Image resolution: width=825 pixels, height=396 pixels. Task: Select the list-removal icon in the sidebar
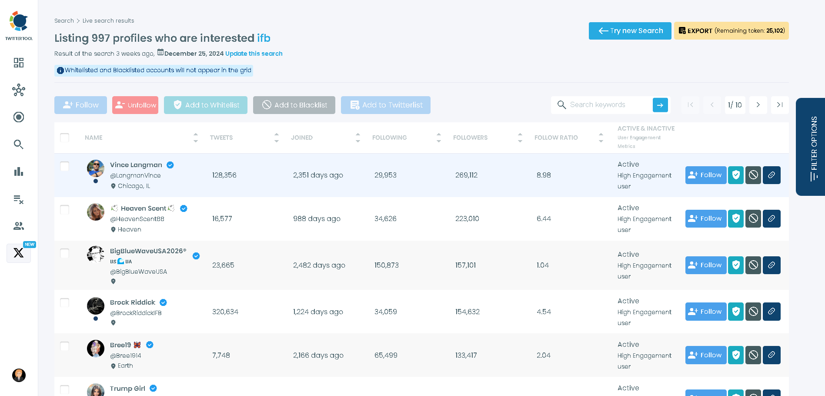coord(18,199)
